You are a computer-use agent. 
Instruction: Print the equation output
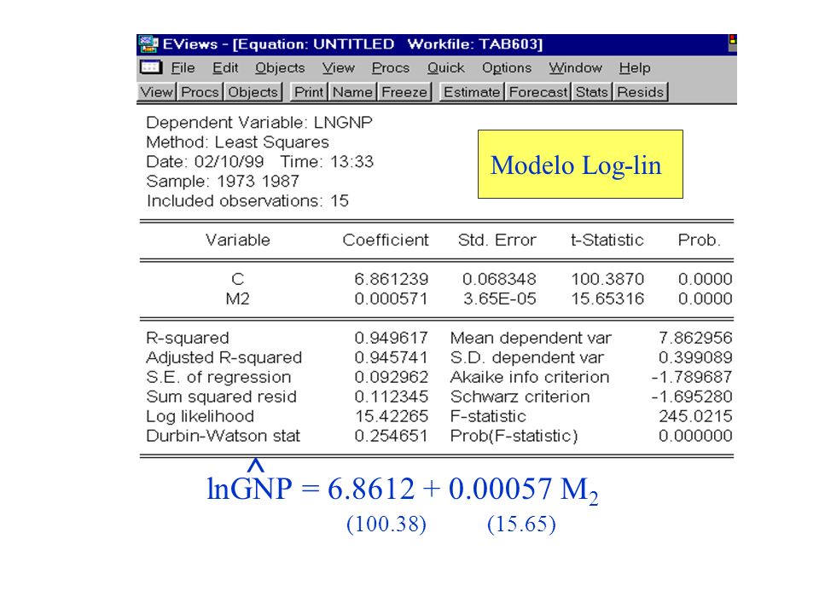[x=309, y=92]
